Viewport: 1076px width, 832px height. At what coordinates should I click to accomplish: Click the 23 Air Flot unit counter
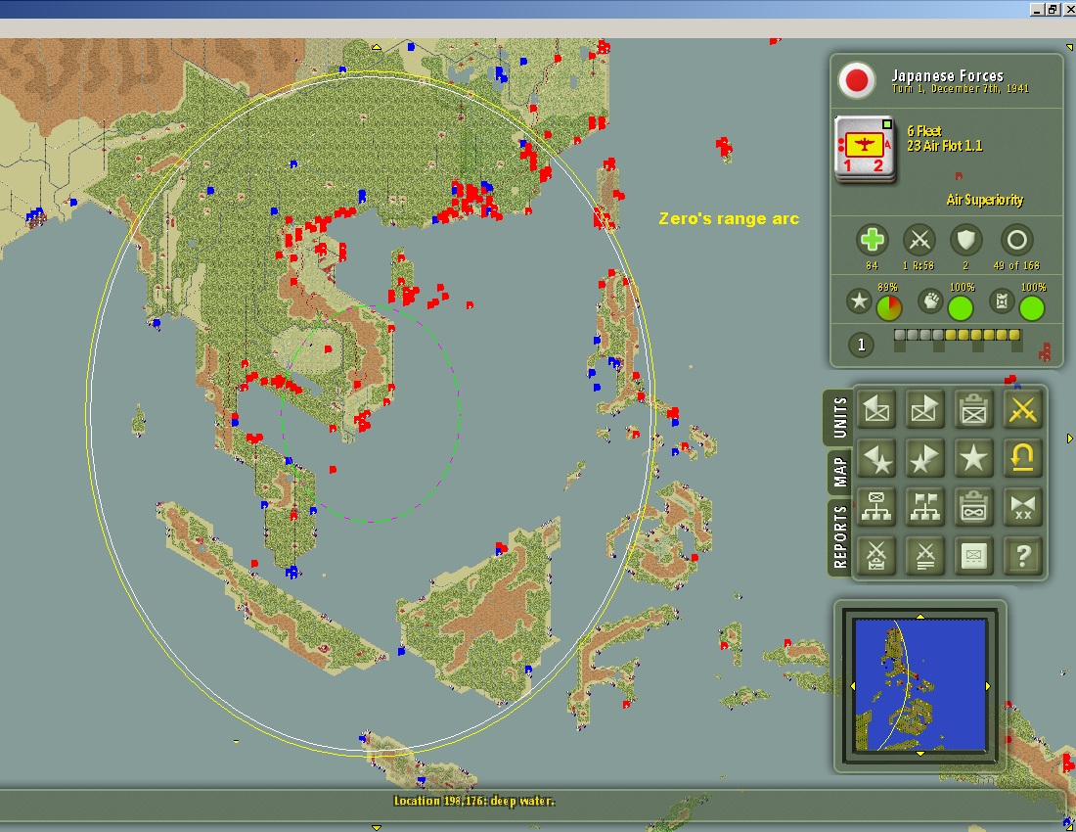tap(866, 149)
